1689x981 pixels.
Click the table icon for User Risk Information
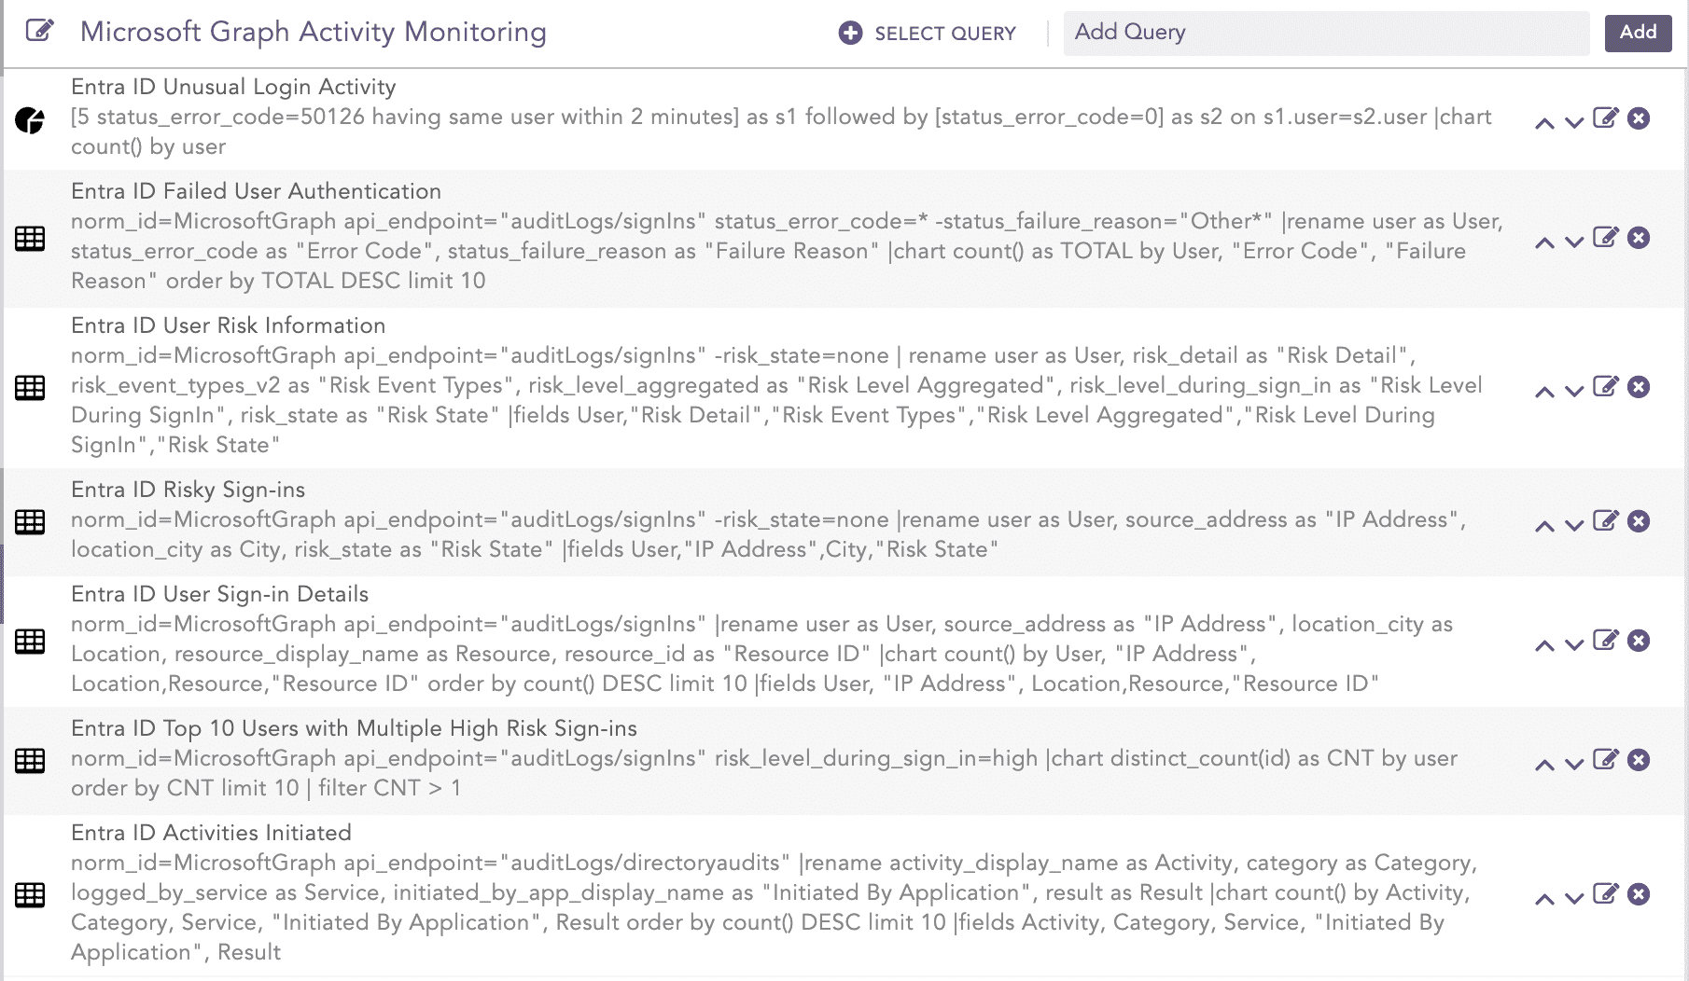coord(30,388)
